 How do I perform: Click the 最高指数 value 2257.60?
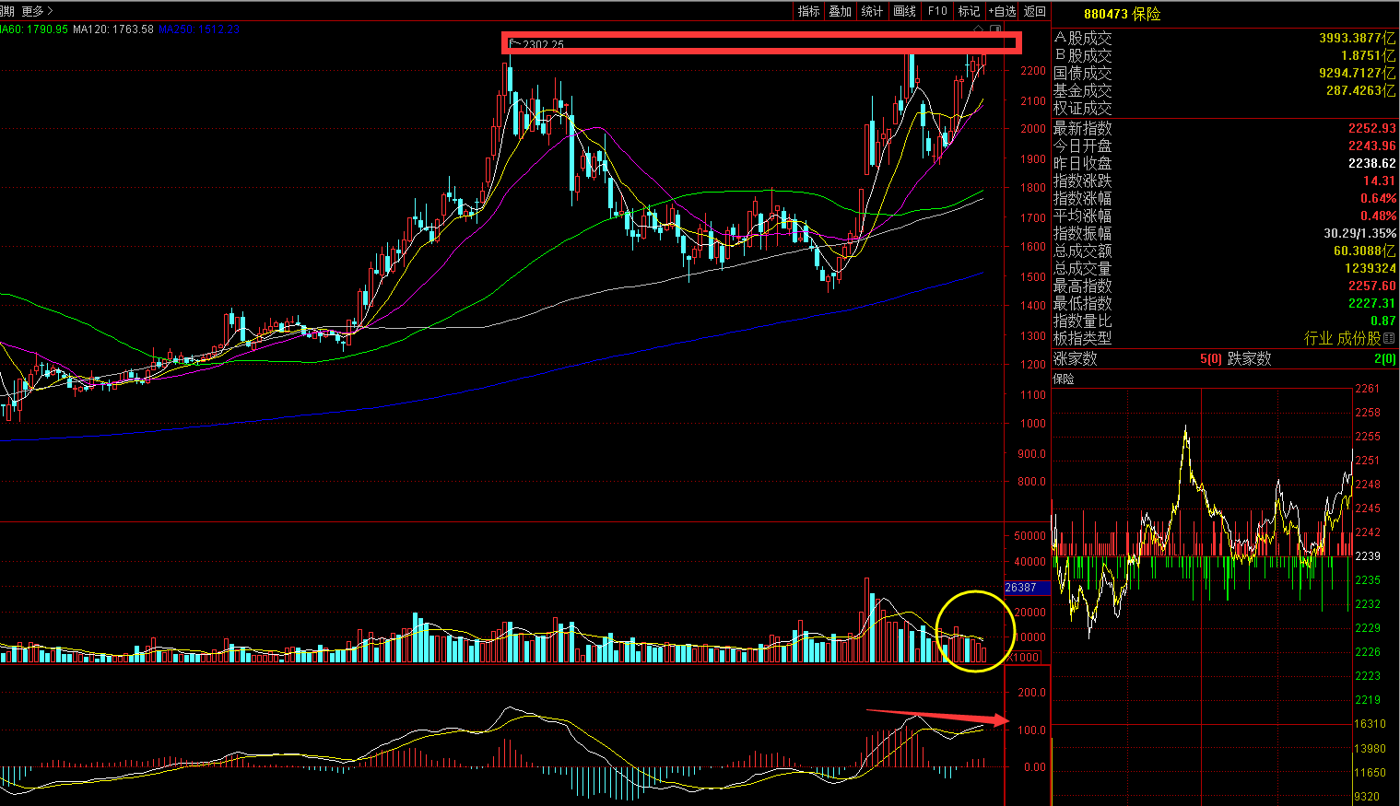1372,286
